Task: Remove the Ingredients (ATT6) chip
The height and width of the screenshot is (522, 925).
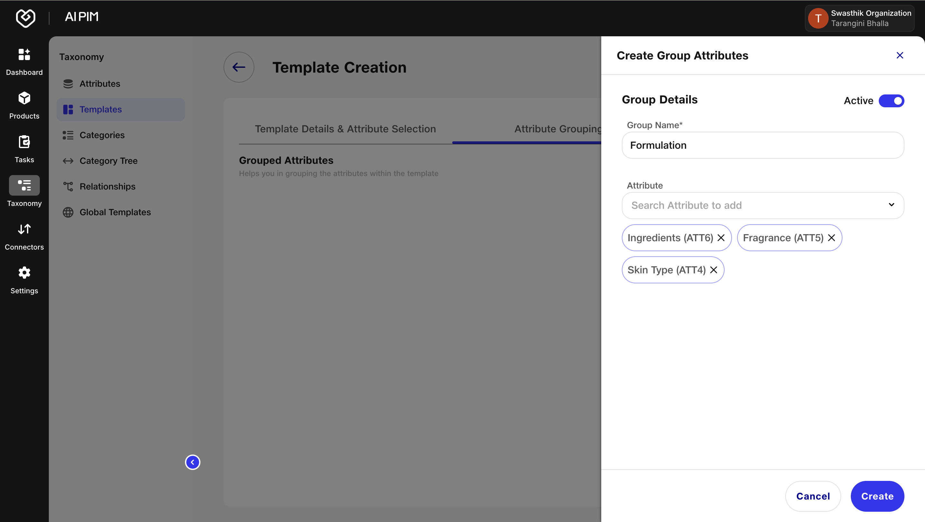Action: point(721,238)
